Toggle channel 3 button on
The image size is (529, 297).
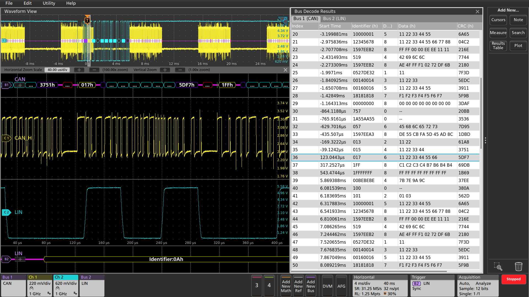point(257,285)
